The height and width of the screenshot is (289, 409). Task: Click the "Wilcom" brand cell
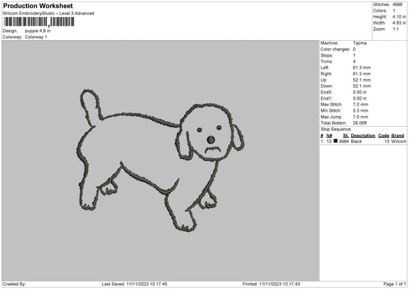coord(399,141)
